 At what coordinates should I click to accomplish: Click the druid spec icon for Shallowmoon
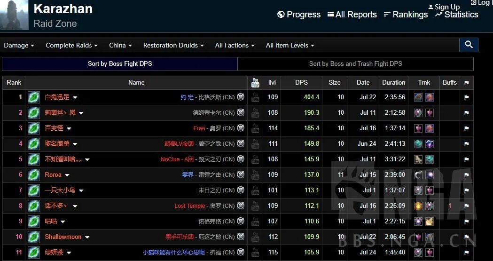pos(34,237)
